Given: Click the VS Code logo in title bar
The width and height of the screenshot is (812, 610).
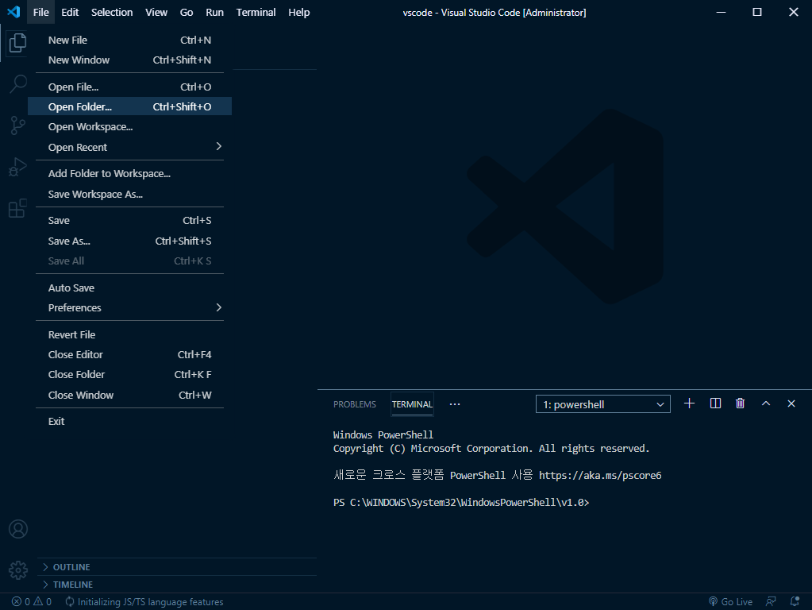Looking at the screenshot, I should click(x=13, y=12).
